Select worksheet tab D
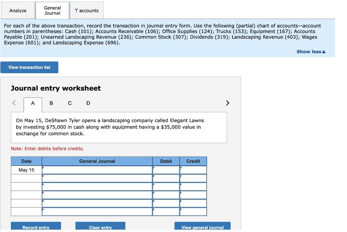347x232 pixels. point(88,103)
